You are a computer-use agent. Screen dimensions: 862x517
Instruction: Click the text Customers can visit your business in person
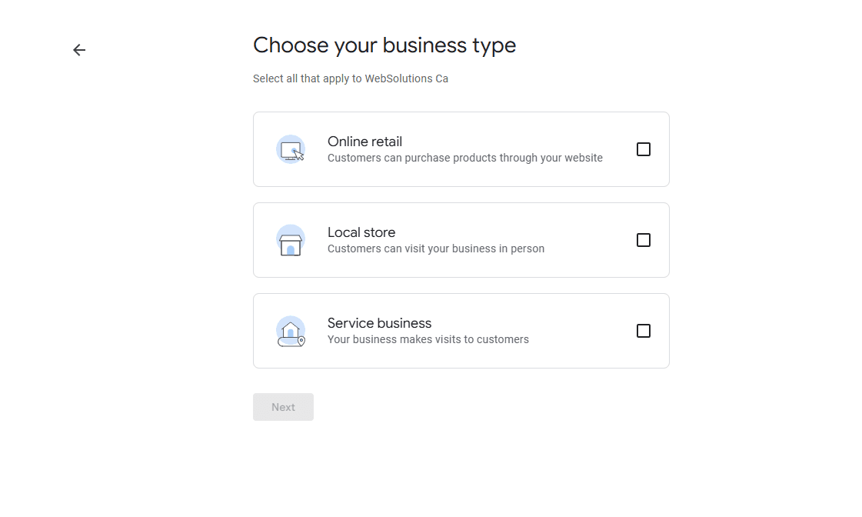(436, 248)
